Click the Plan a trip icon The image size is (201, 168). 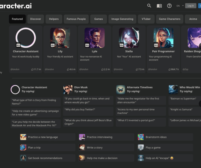pyautogui.click(x=23, y=147)
